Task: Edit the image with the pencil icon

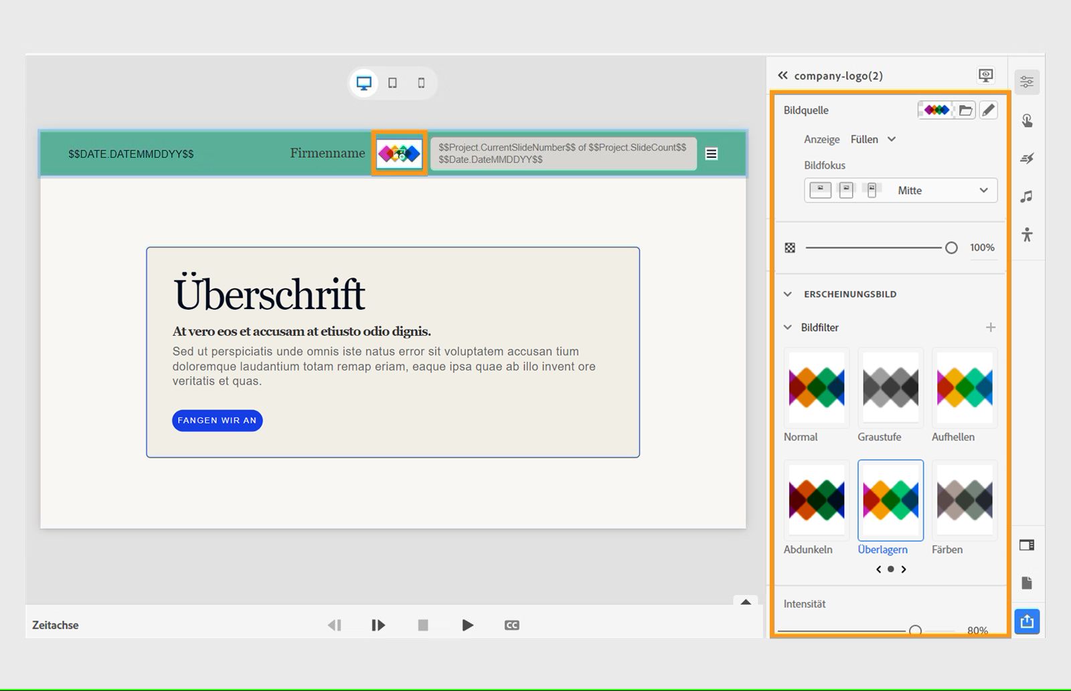Action: [x=988, y=110]
